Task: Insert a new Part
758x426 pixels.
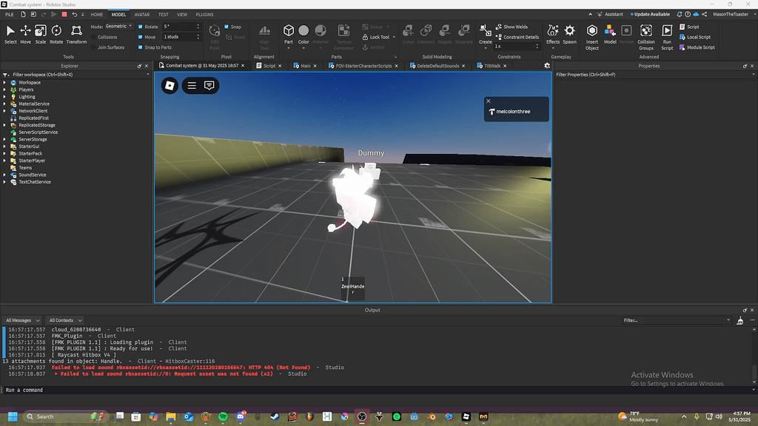Action: click(289, 34)
